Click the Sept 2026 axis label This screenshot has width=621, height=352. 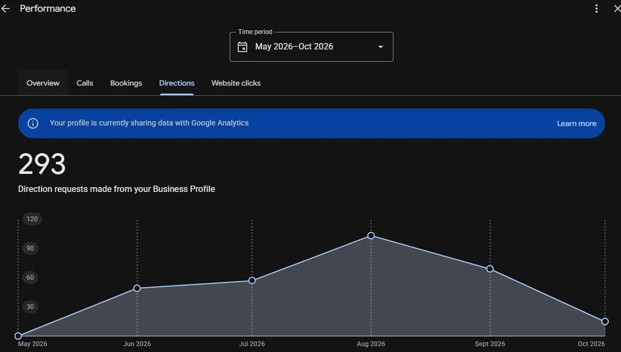coord(490,343)
